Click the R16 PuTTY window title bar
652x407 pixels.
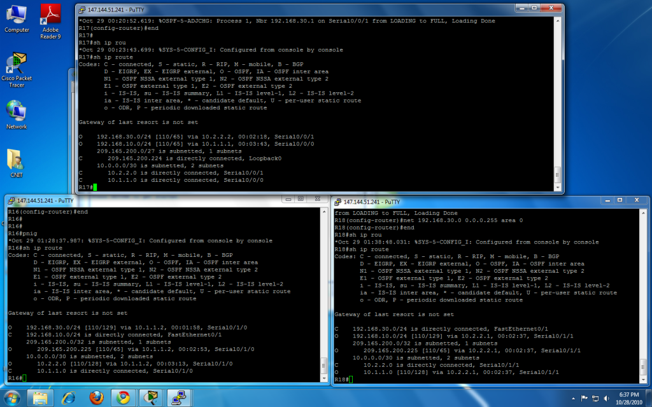pos(127,200)
